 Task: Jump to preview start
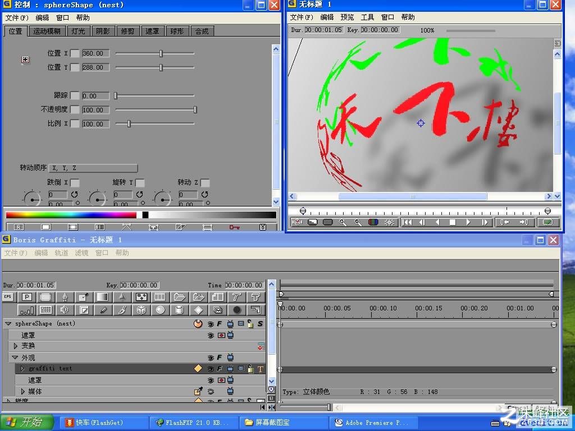pyautogui.click(x=407, y=222)
